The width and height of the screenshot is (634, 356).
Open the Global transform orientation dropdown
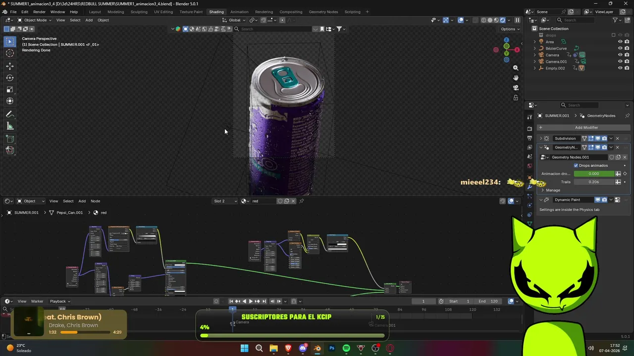[234, 20]
